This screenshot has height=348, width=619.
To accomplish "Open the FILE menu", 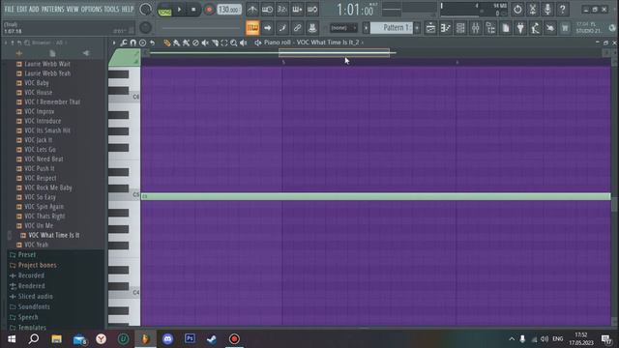I will click(9, 9).
